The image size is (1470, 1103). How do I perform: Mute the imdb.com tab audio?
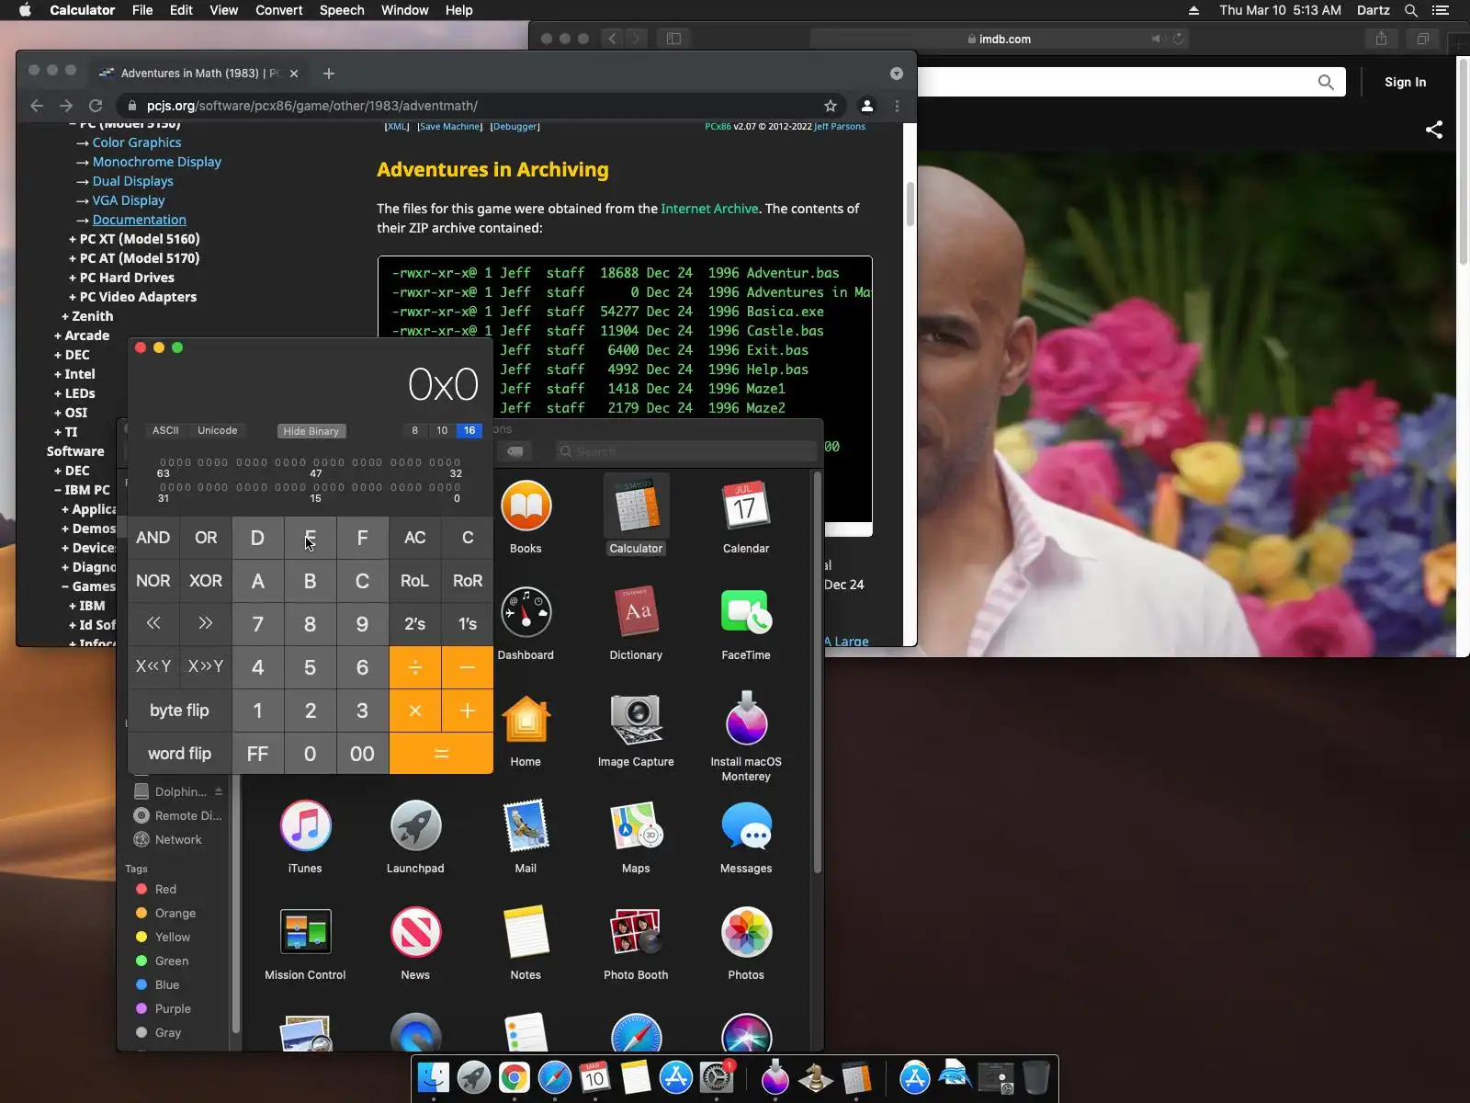click(x=1157, y=39)
